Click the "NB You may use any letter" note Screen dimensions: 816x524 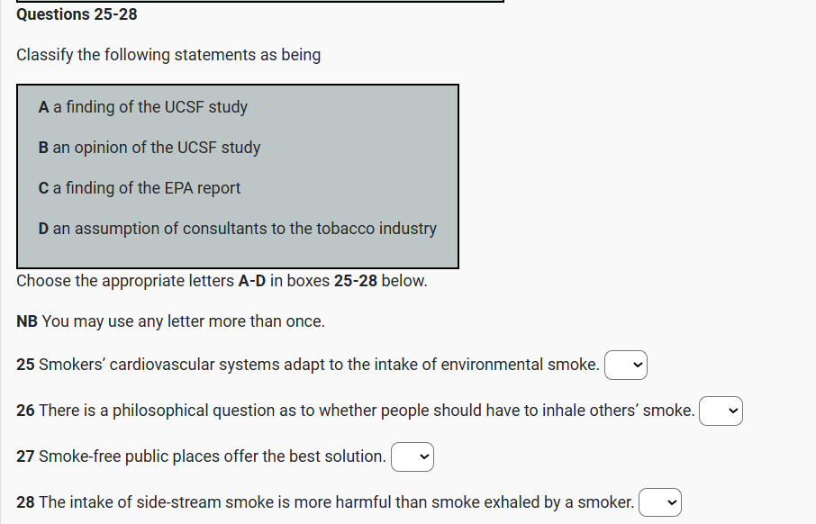pos(170,321)
